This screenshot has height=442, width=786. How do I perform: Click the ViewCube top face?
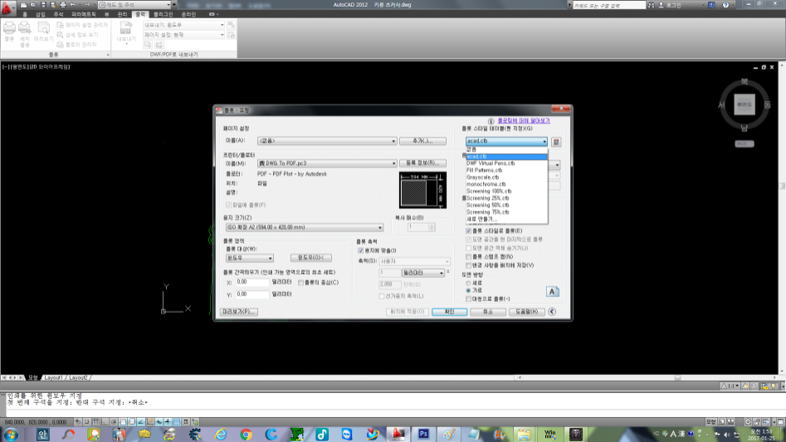745,104
